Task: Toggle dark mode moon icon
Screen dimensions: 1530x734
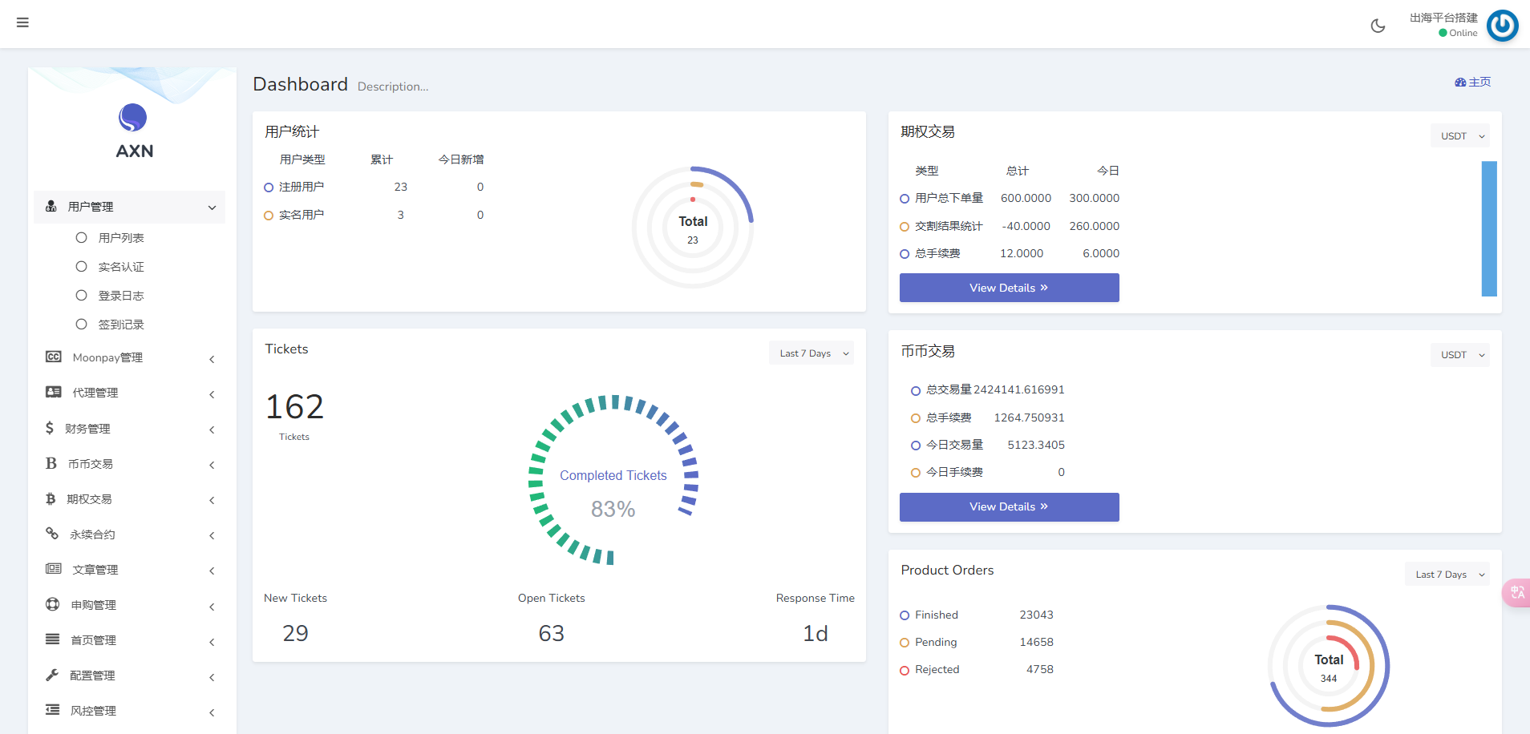Action: coord(1378,26)
